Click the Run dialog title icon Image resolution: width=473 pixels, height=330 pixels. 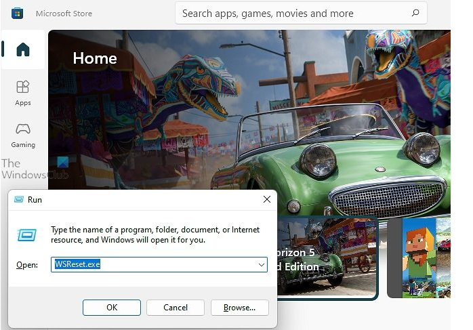pyautogui.click(x=19, y=199)
